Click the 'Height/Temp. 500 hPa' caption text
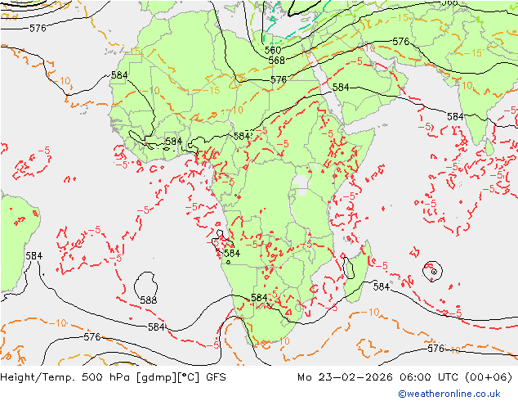The height and width of the screenshot is (401, 518). tap(67, 376)
